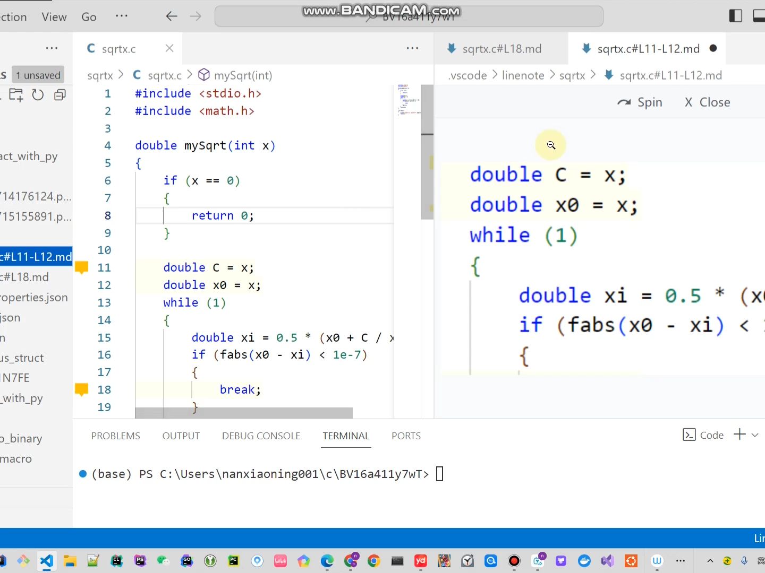
Task: Click the mySqrt(int) symbol icon in breadcrumbs
Action: coord(203,75)
